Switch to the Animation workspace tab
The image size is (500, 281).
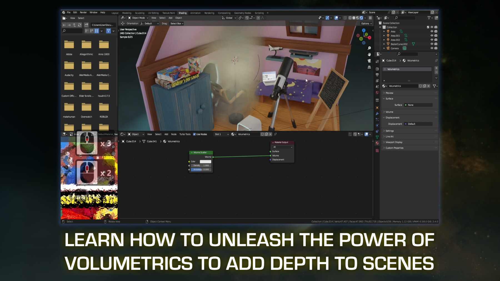195,13
